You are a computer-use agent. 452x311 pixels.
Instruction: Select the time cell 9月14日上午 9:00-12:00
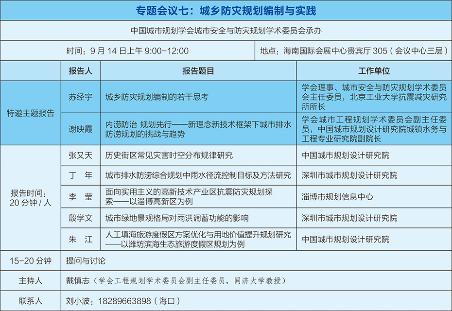(127, 51)
